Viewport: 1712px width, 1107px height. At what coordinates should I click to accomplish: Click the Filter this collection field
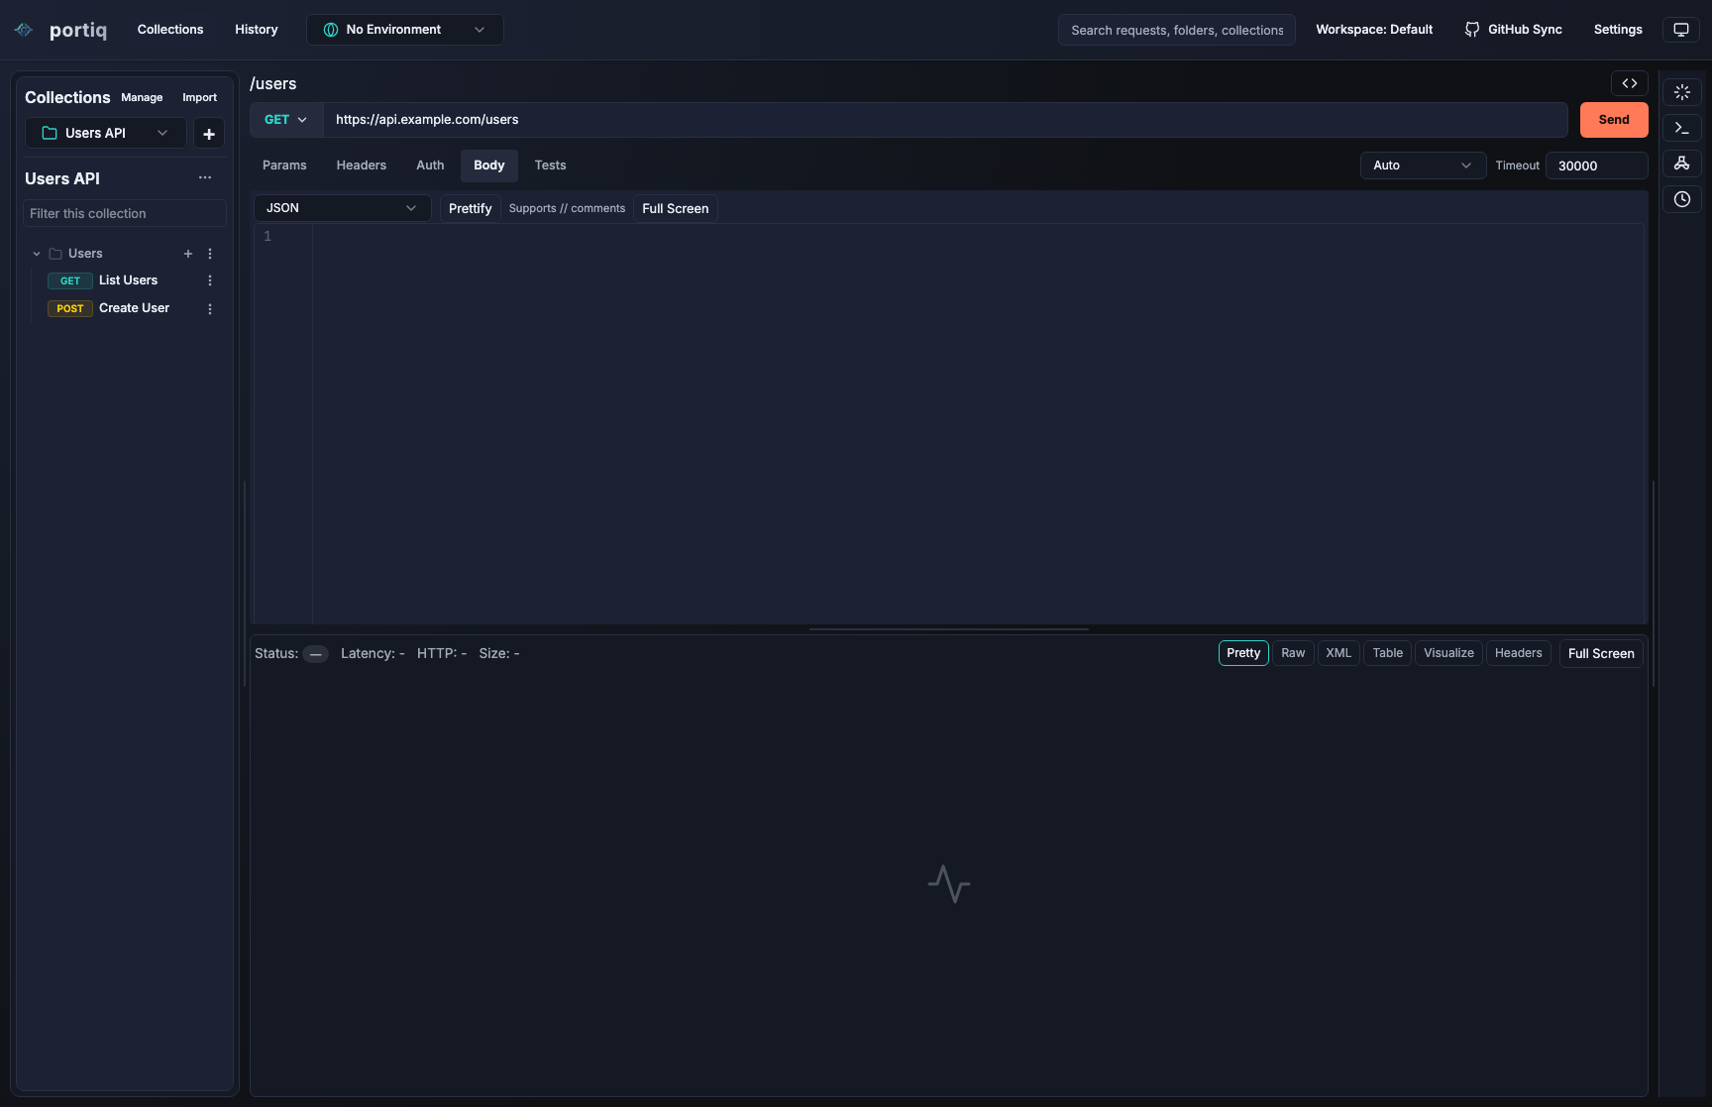pos(125,213)
